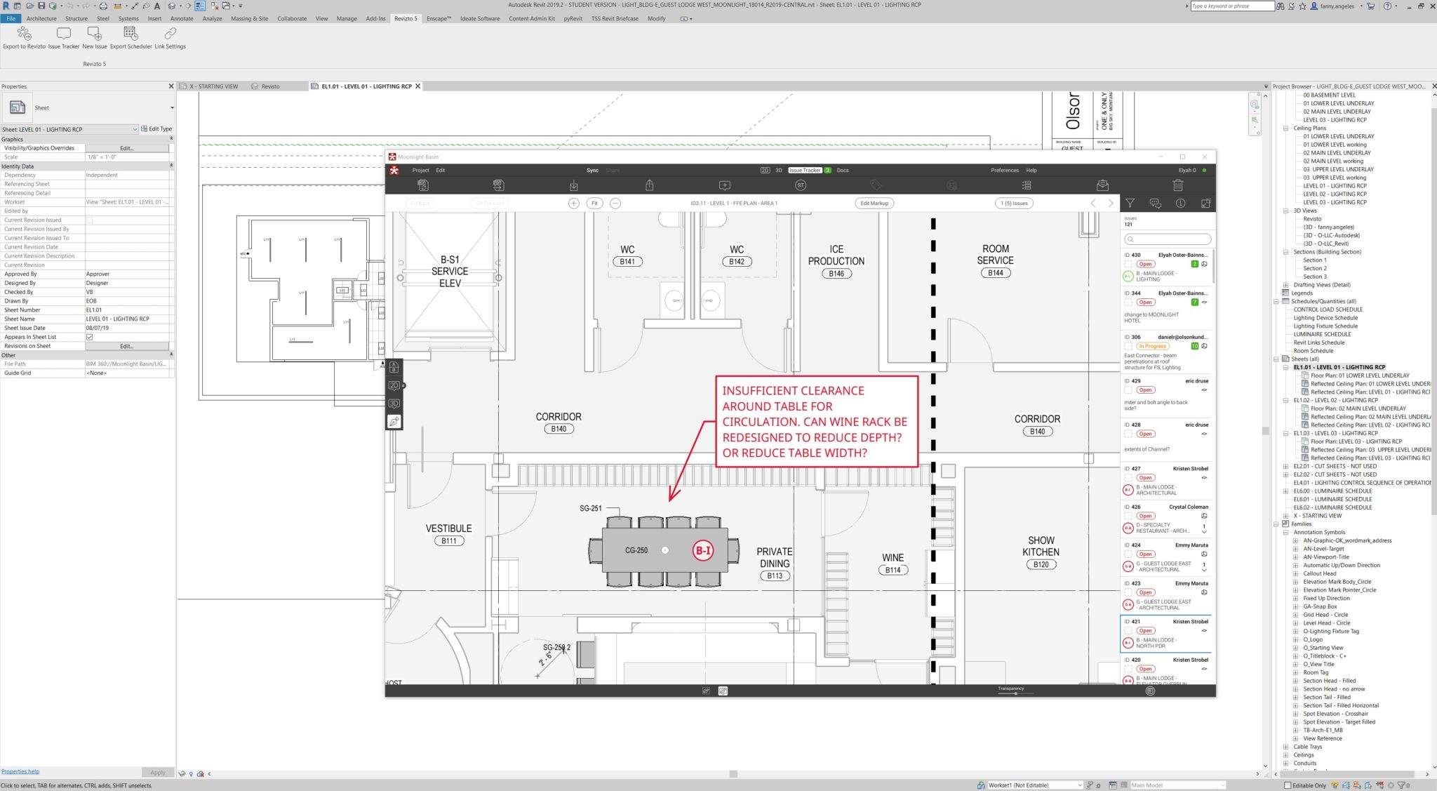Toggle Current Revision Issued checkbox
Screen dimensions: 1437x791
pos(90,220)
